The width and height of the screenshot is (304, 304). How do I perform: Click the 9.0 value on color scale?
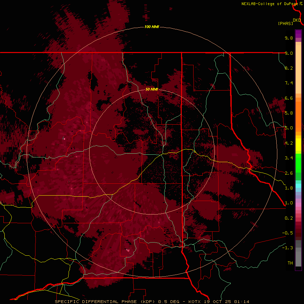289,53
